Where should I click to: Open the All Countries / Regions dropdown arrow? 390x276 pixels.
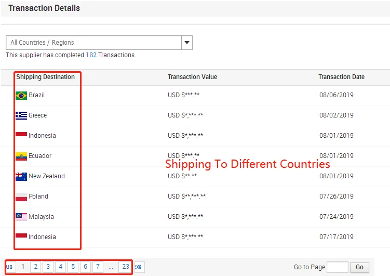point(187,43)
